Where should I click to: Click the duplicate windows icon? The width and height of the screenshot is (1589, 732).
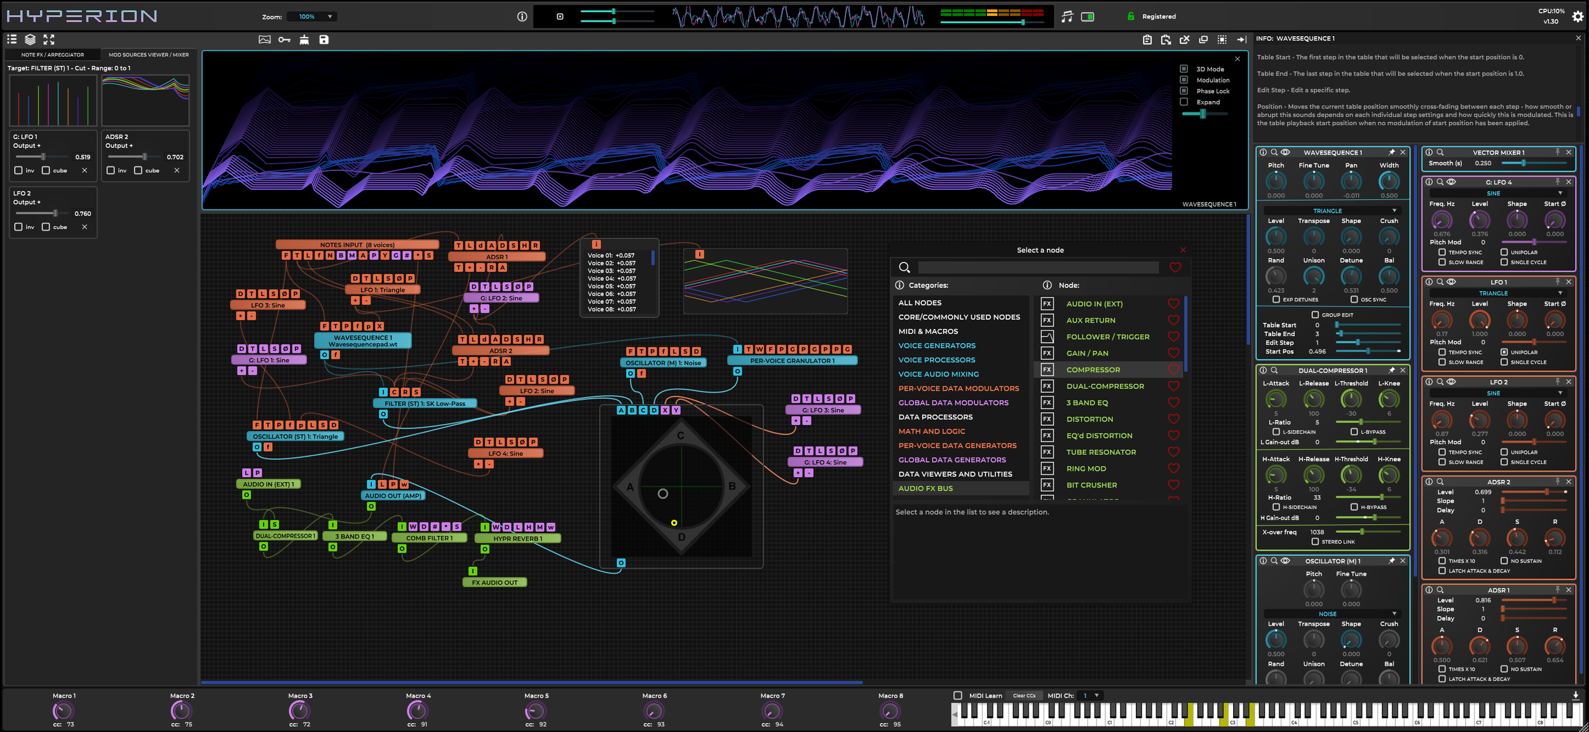pyautogui.click(x=1203, y=39)
